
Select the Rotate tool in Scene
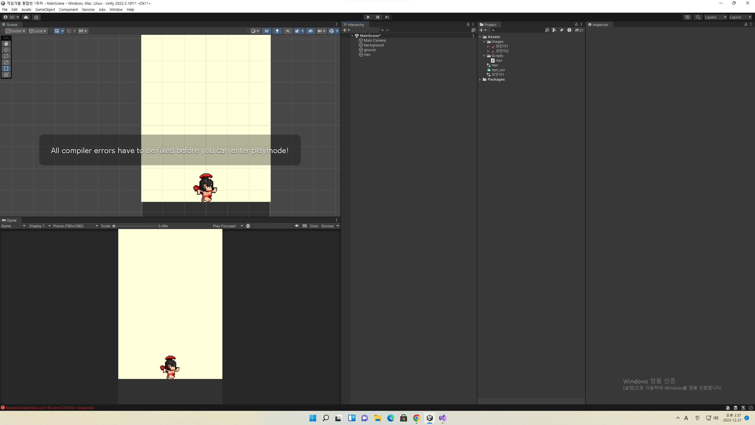[x=6, y=56]
